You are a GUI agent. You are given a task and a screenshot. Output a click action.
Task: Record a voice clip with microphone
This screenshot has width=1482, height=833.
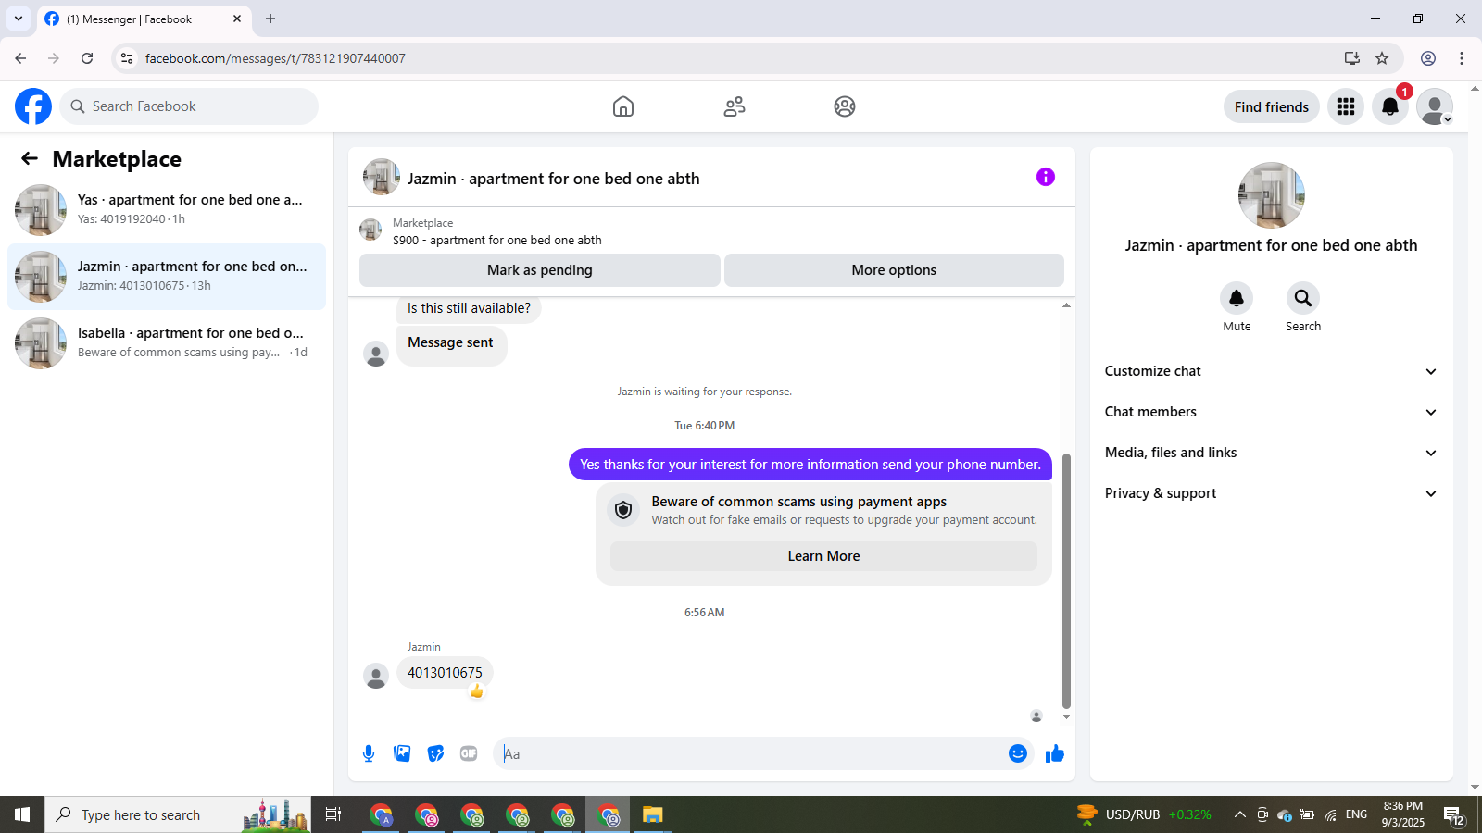tap(369, 753)
